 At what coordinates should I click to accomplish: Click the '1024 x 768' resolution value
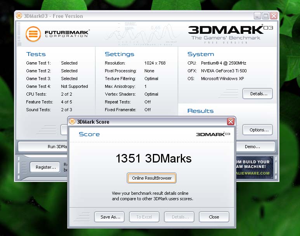click(x=155, y=63)
